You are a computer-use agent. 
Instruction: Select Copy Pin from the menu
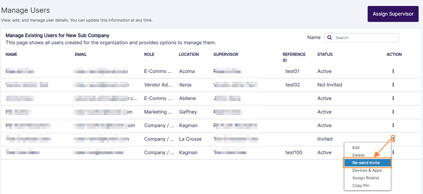(360, 186)
